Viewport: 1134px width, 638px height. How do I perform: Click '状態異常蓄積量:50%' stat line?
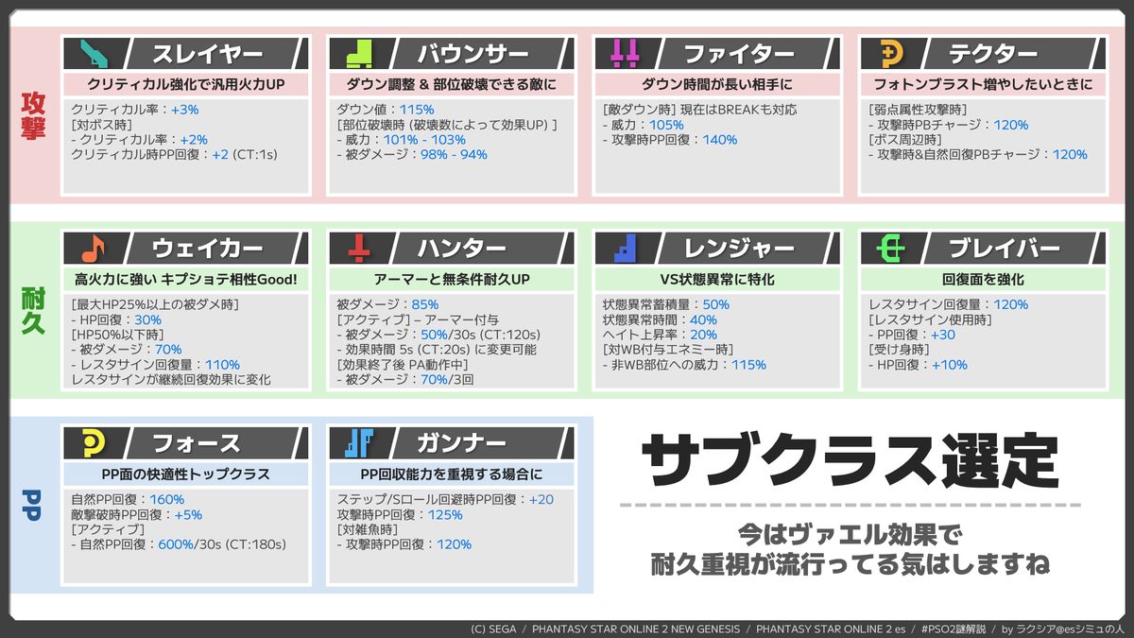[665, 304]
